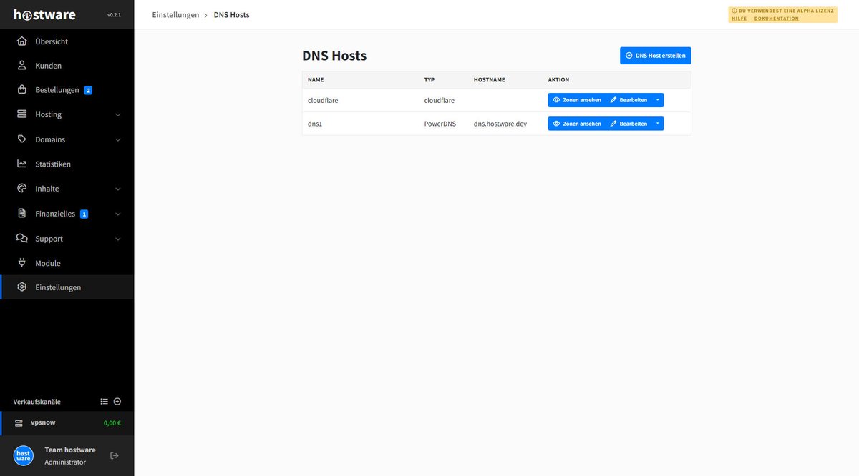Click the alpha license info icon
This screenshot has width=859, height=476.
734,11
